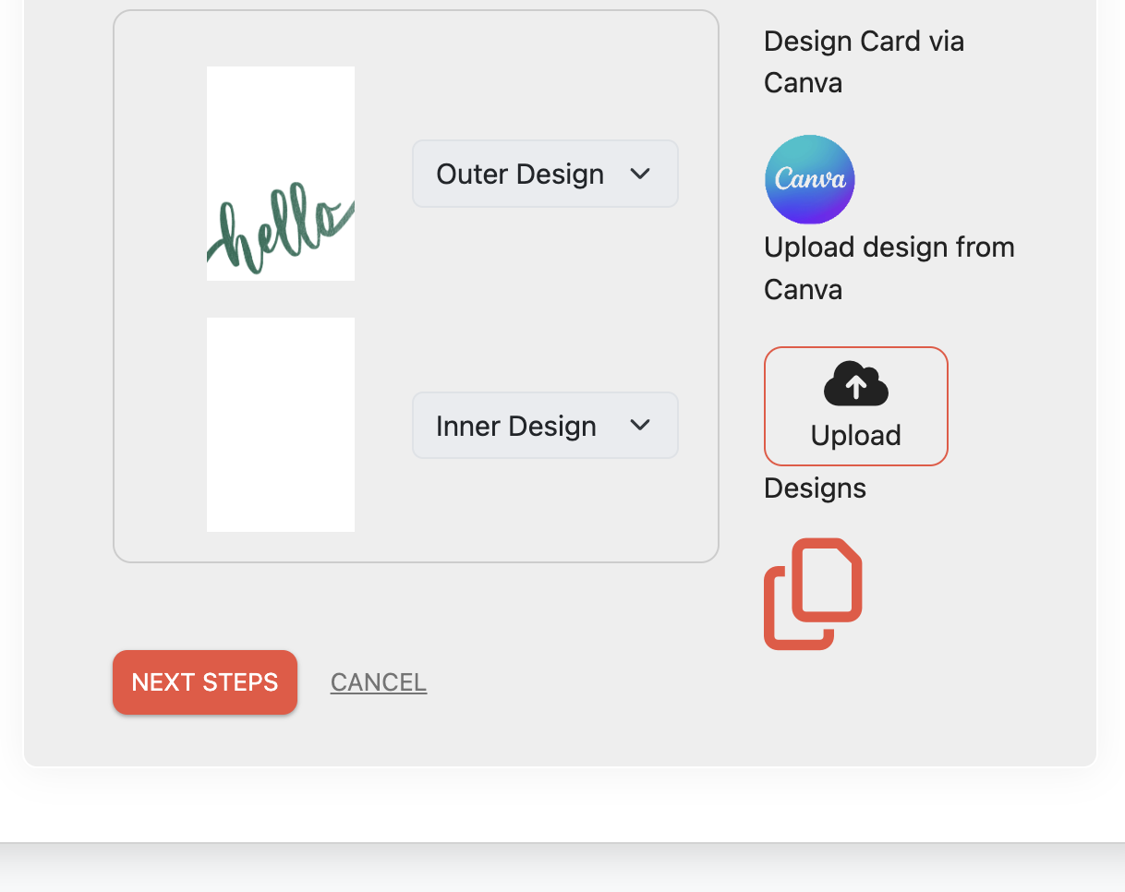This screenshot has height=892, width=1125.
Task: Click the white space above the hello lettering
Action: pyautogui.click(x=281, y=120)
